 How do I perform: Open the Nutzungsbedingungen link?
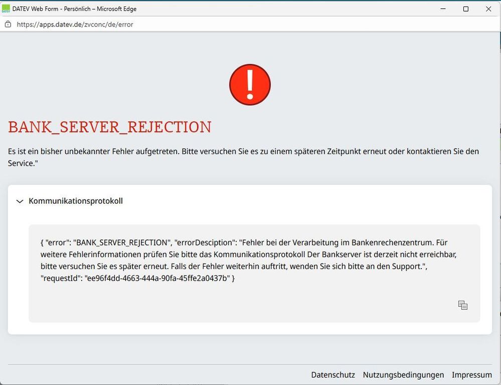403,375
